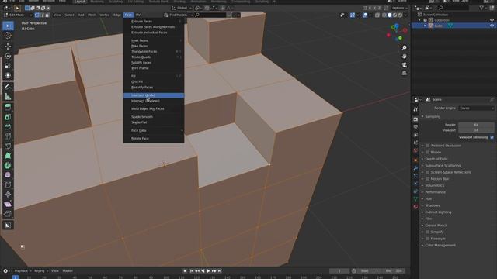The width and height of the screenshot is (497, 279).
Task: Select the Edge Slide tool
Action: (x=8, y=184)
